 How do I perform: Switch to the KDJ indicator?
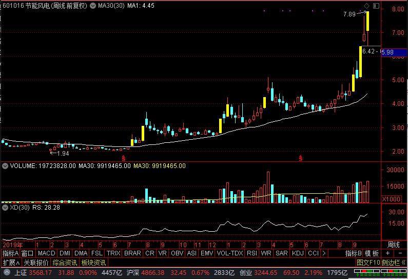pos(298,253)
